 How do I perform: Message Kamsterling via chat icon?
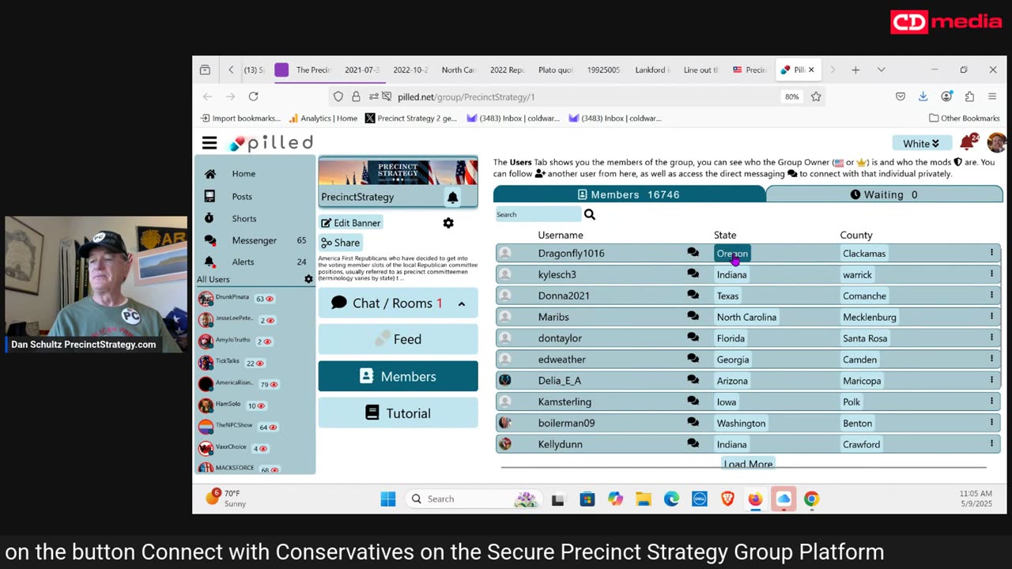[693, 401]
